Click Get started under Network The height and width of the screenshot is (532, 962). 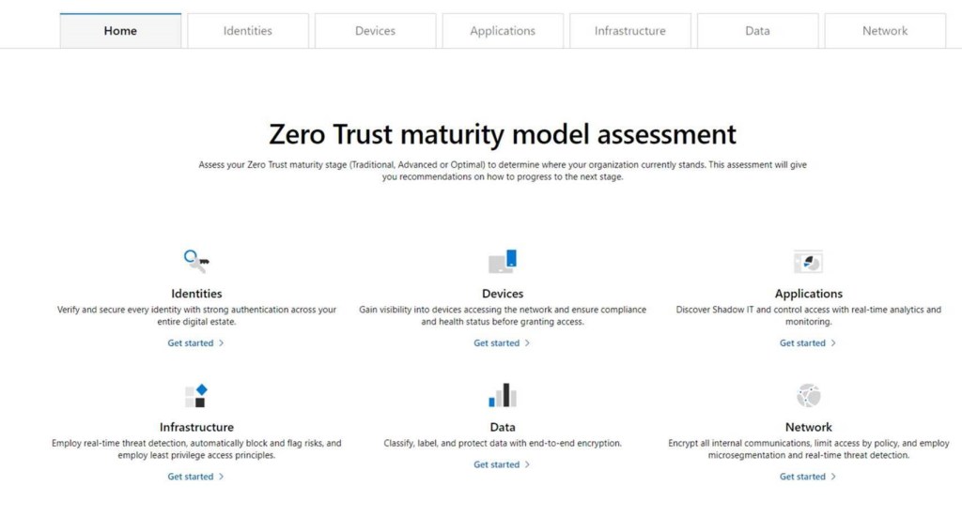[x=807, y=477]
